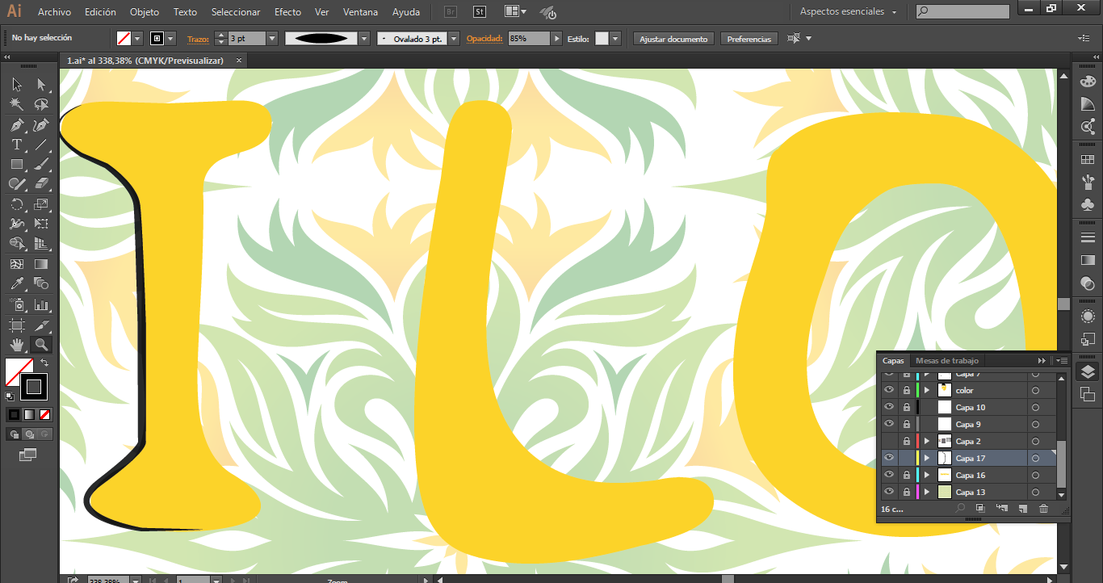Image resolution: width=1103 pixels, height=583 pixels.
Task: Close the 1.ai document tab
Action: [238, 61]
